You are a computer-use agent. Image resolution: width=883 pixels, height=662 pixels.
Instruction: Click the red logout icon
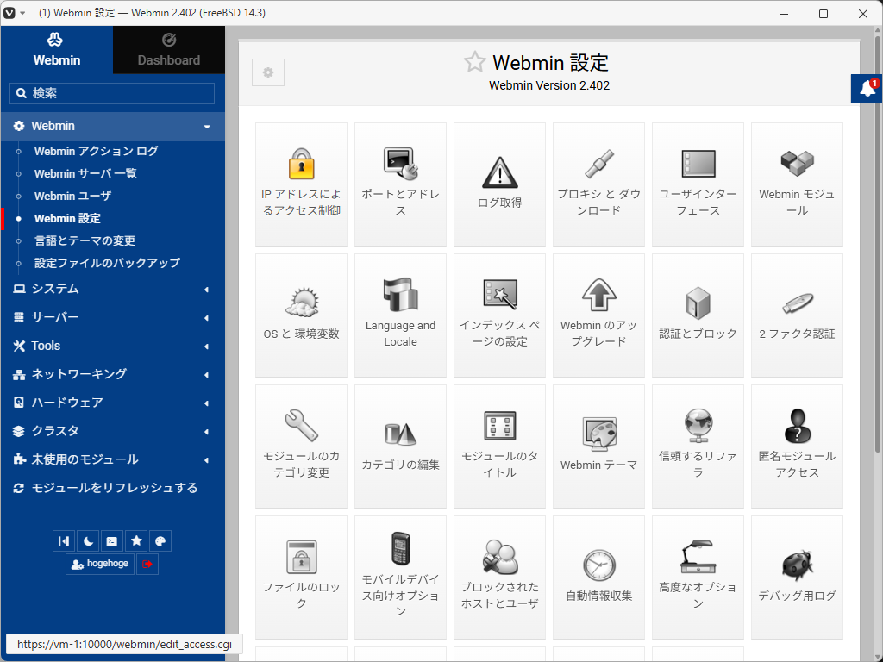[147, 564]
